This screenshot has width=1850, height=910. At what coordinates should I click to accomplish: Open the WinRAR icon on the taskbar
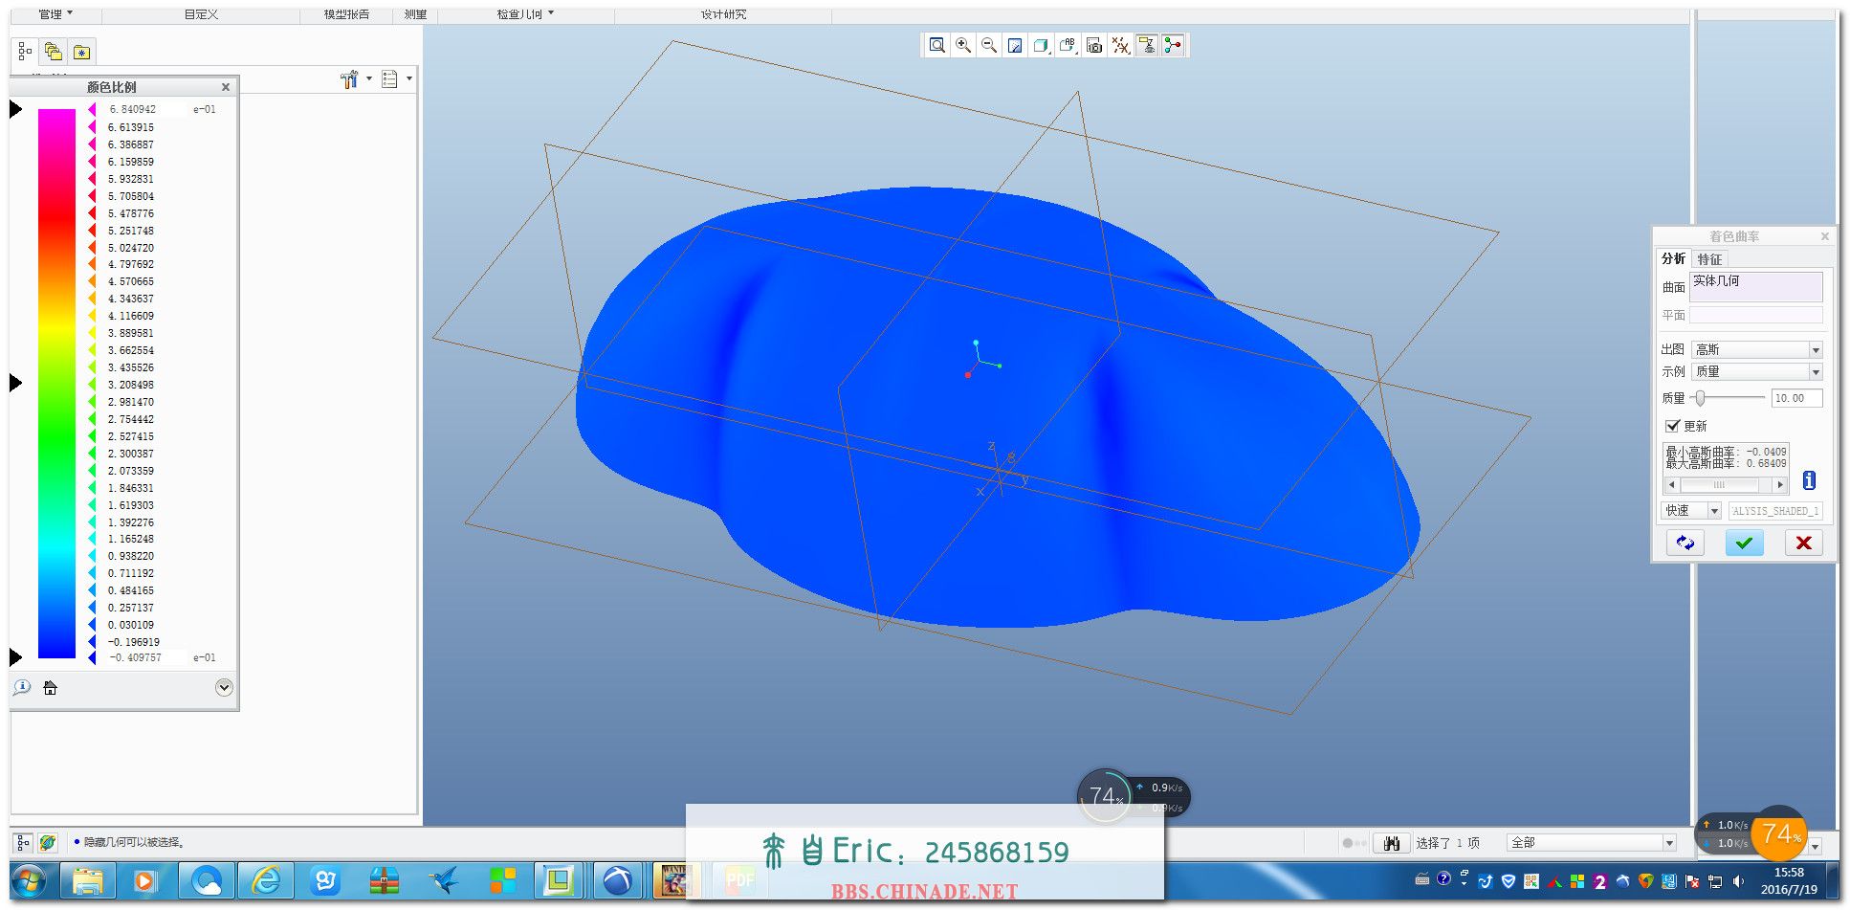tap(384, 880)
